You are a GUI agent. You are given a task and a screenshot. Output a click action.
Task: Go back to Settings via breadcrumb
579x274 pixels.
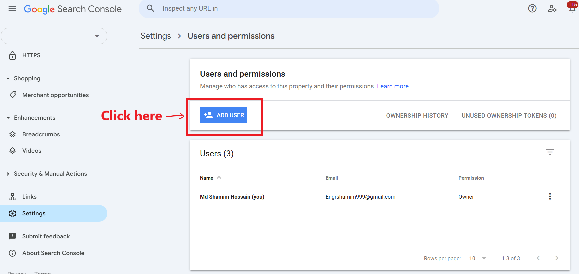point(156,36)
